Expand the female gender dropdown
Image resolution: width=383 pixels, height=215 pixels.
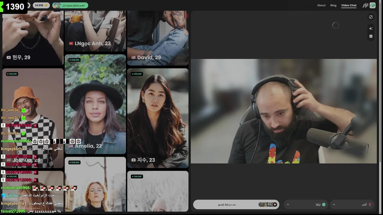[x=352, y=205]
